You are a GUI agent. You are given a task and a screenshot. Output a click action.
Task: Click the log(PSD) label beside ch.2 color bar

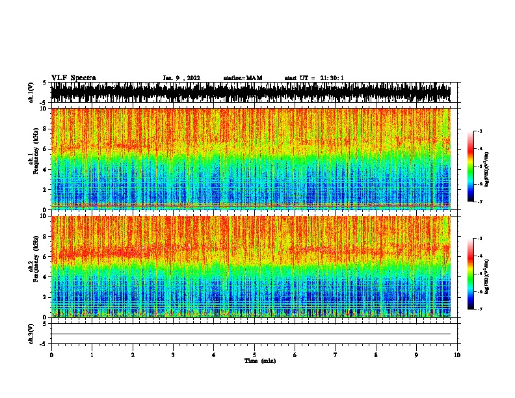pyautogui.click(x=486, y=276)
